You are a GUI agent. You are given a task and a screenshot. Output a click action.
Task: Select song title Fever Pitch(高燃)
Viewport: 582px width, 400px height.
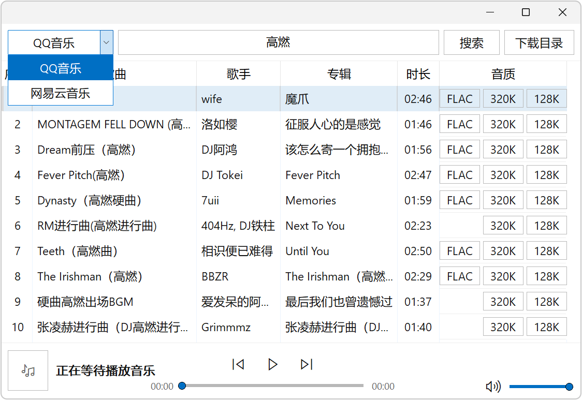coord(81,175)
